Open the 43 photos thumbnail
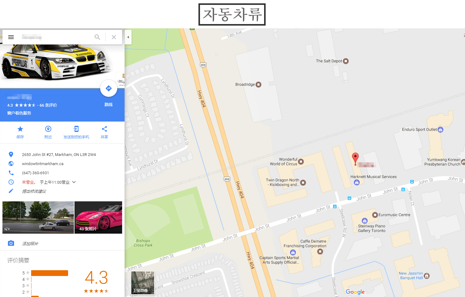Screen dimensions: 465x297 [98, 217]
